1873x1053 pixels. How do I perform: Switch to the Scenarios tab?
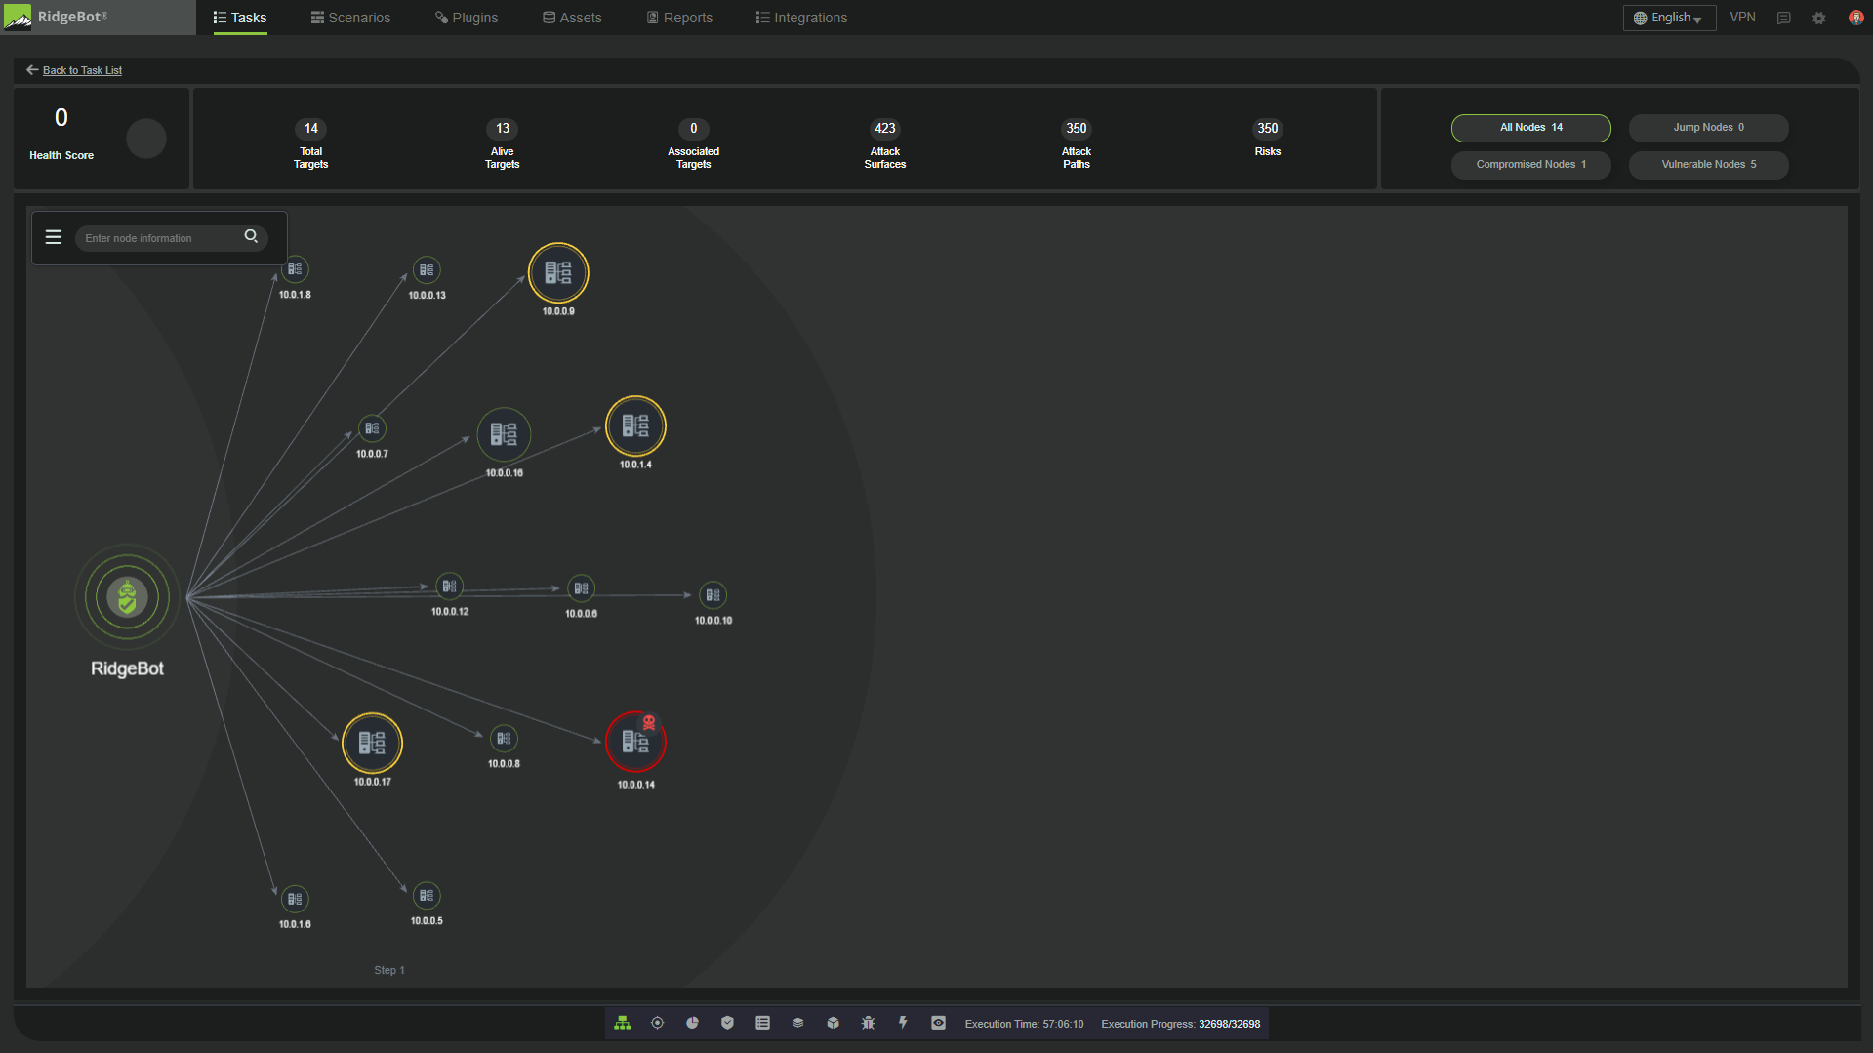tap(350, 18)
